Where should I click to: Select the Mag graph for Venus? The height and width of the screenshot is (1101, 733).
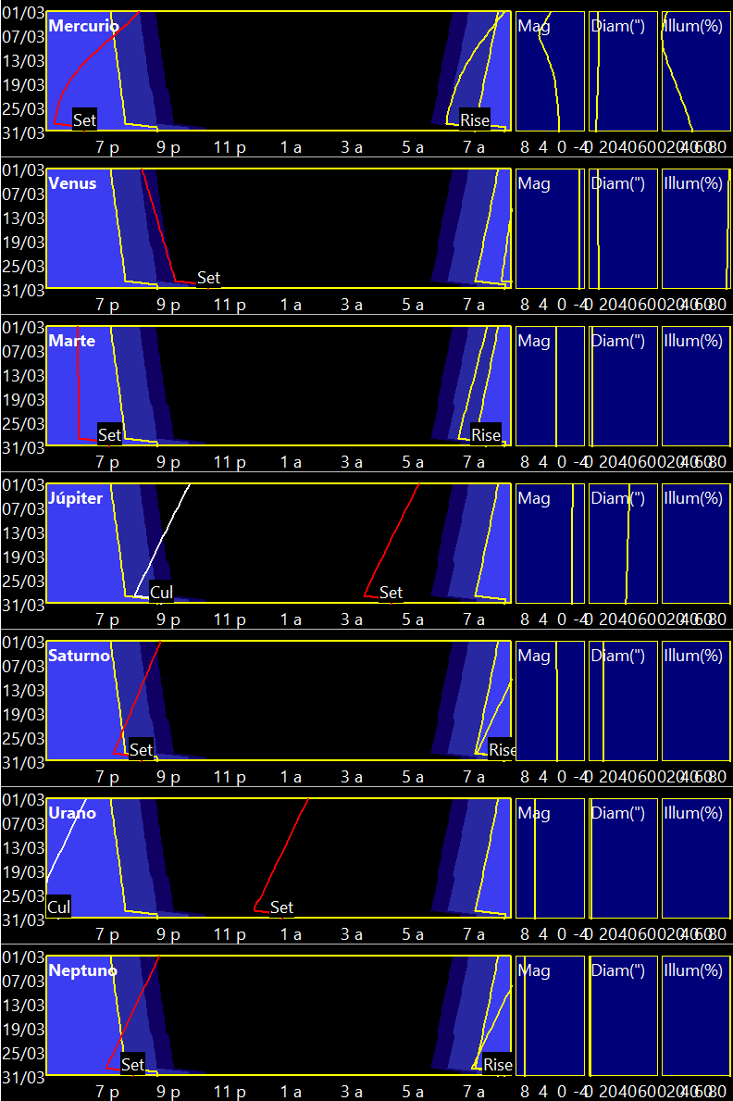[x=550, y=229]
